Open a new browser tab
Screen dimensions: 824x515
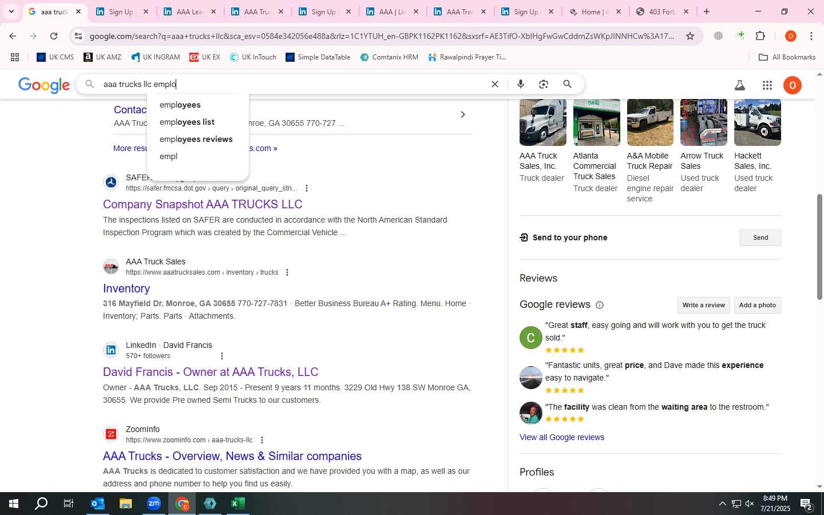coord(707,11)
